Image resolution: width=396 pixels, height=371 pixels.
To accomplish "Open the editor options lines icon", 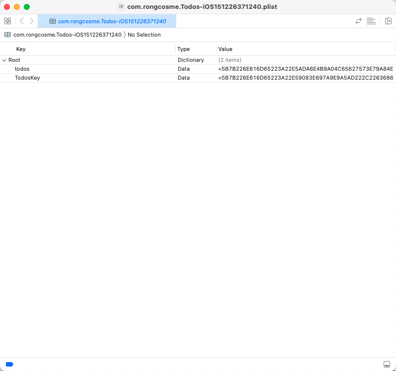I will click(x=371, y=21).
